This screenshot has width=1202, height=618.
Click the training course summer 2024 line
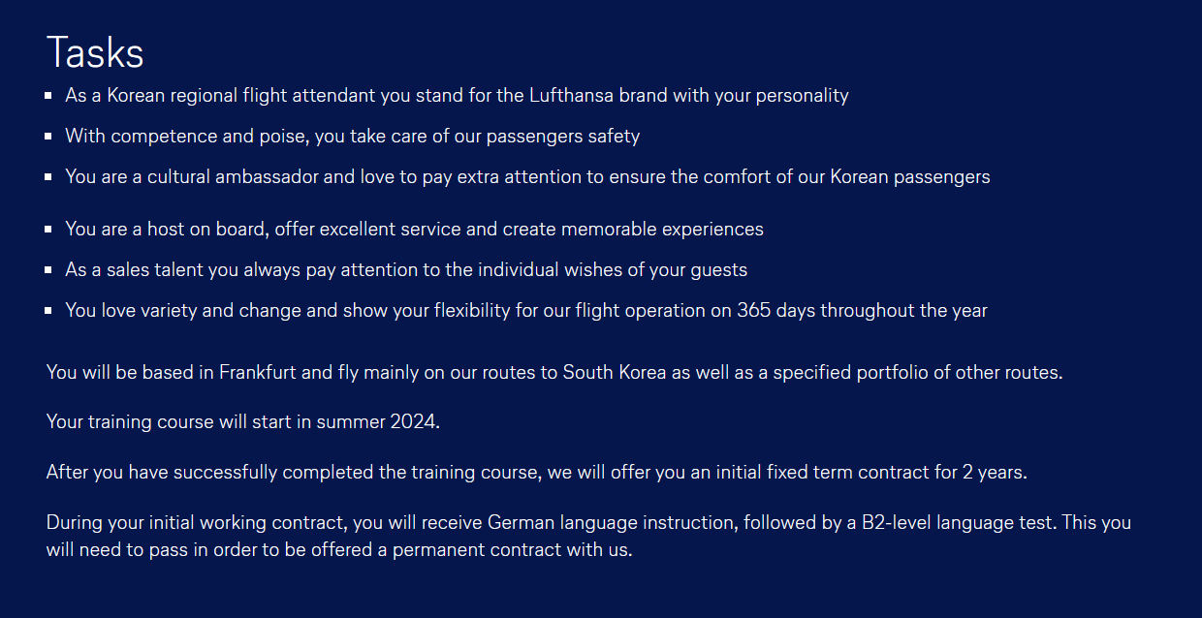[x=243, y=422]
